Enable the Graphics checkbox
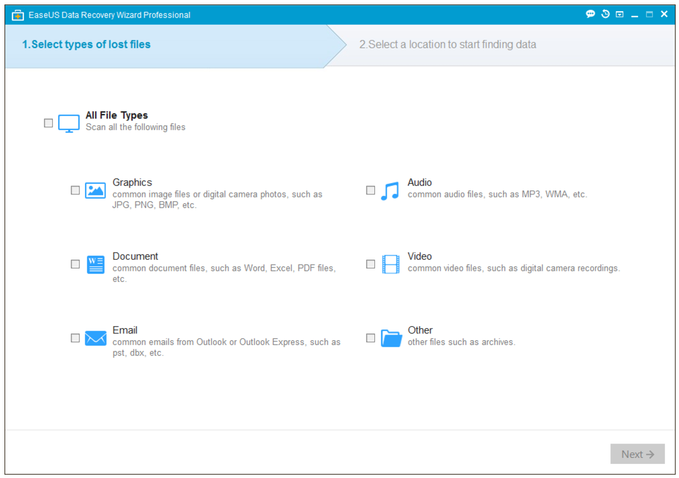 click(x=75, y=190)
